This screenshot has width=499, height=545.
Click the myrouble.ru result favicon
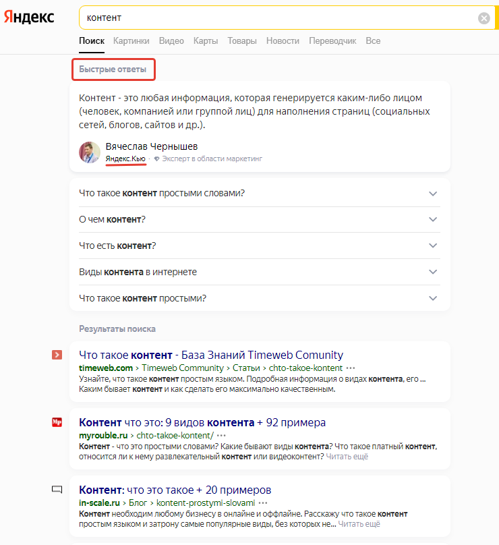tap(57, 422)
